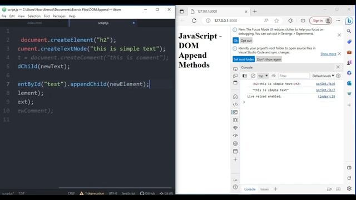
Task: Open the Selection menu in Atom
Action: coord(34,16)
